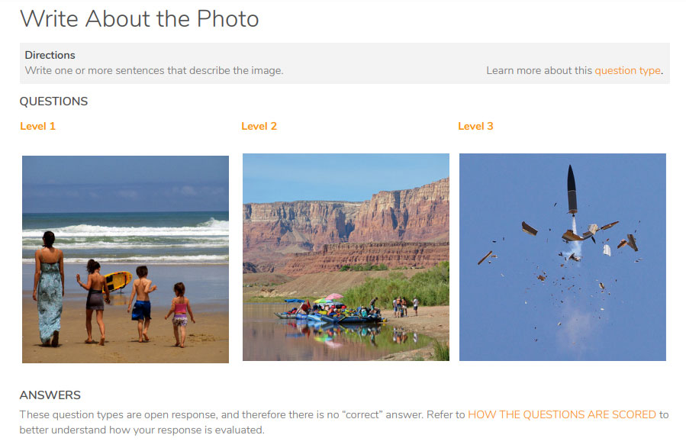Open the 'question type' link
This screenshot has height=448, width=686.
tap(627, 70)
